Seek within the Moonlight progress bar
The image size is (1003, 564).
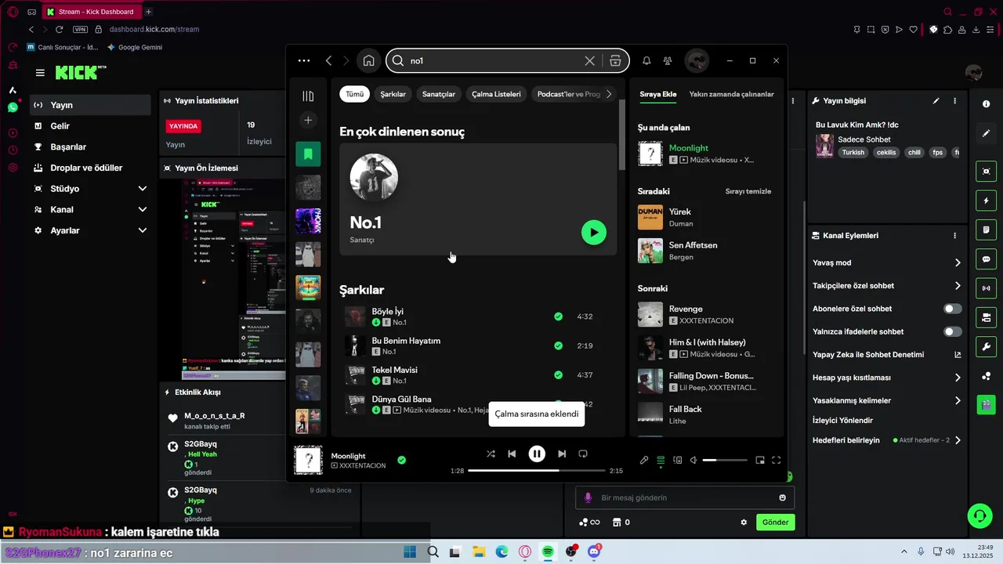(537, 471)
